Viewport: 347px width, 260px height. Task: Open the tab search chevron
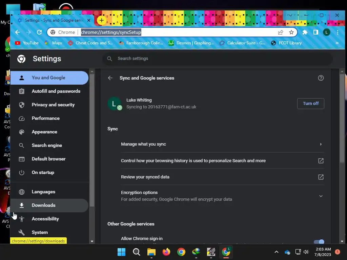[290, 15]
